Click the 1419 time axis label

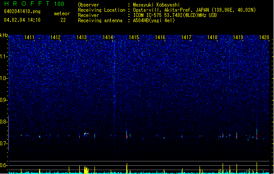pos(238,37)
